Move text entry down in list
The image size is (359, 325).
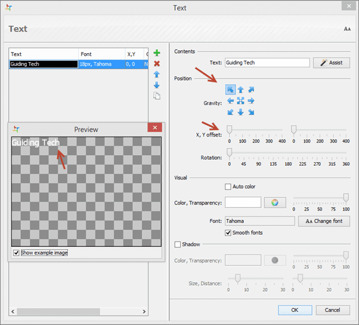point(157,85)
